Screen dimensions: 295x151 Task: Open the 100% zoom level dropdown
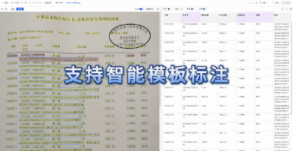(19, 2)
